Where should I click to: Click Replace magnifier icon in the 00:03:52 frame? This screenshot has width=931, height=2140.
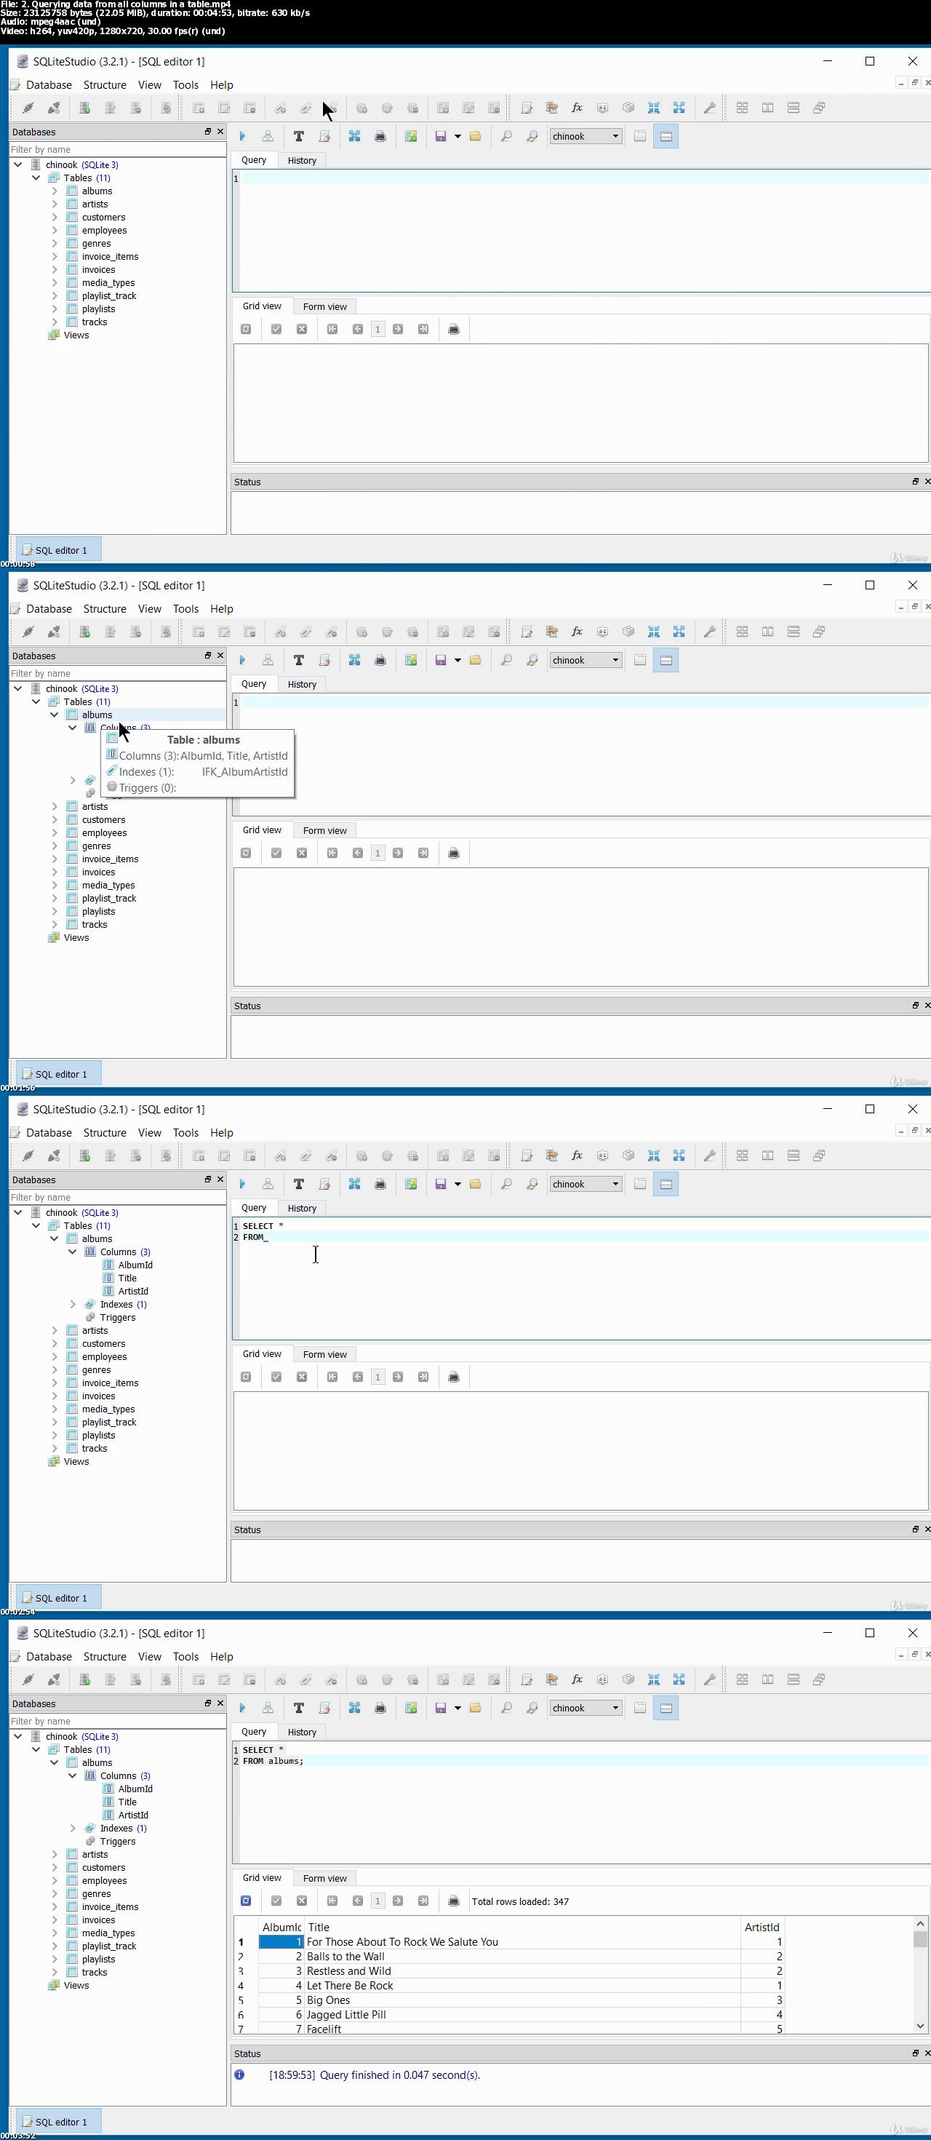pyautogui.click(x=532, y=1708)
